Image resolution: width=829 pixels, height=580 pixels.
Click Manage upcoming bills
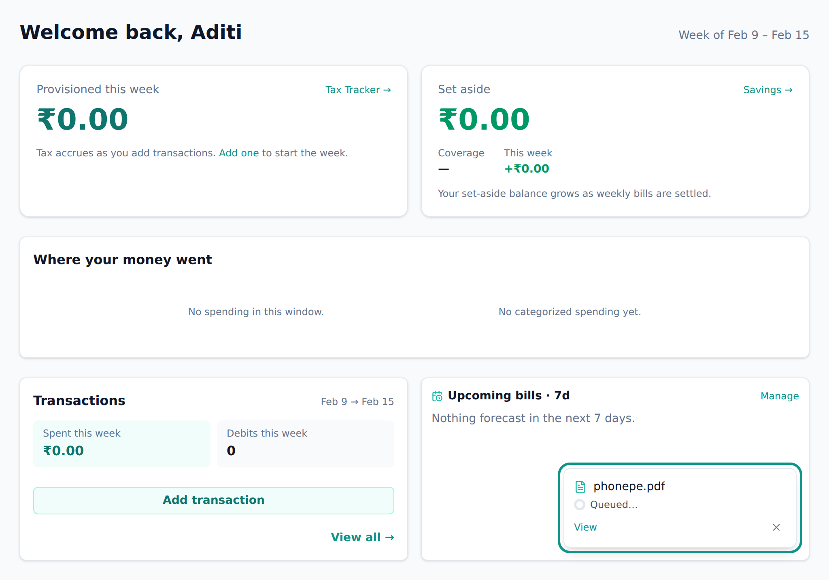780,396
